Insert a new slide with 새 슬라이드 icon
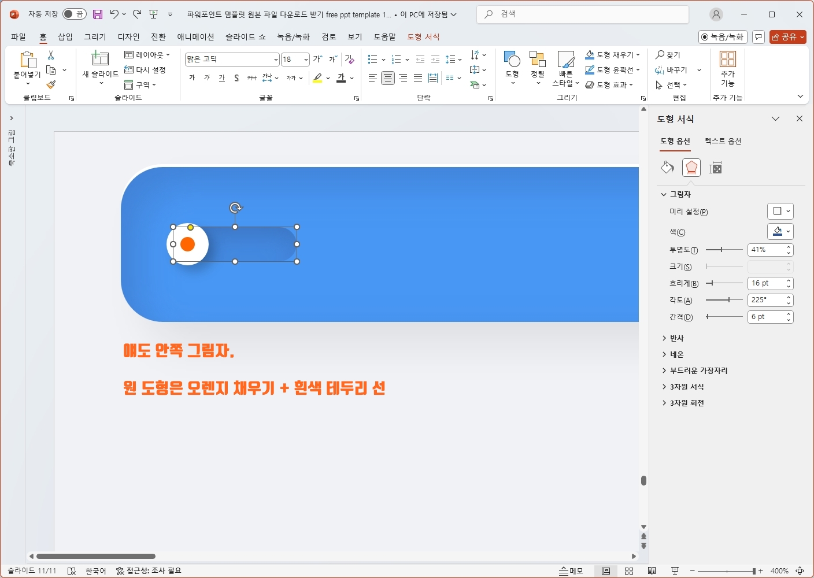The width and height of the screenshot is (814, 578). [101, 58]
